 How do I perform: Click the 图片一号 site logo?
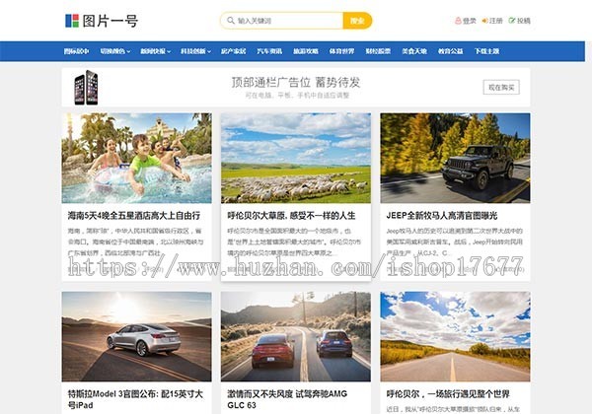pyautogui.click(x=102, y=21)
